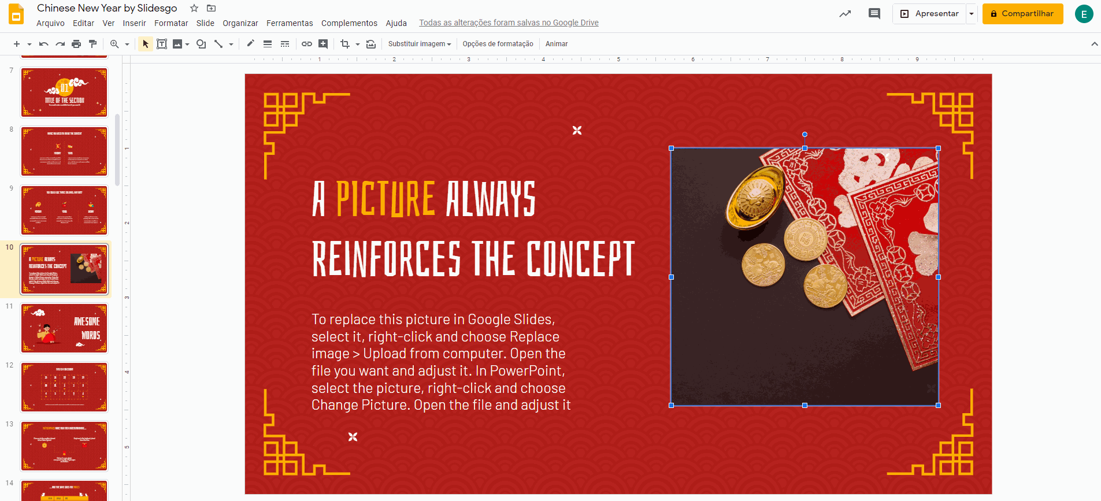Star the presentation as favorite

[x=194, y=8]
